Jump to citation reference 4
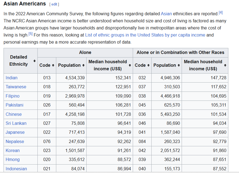Viewport: 239px width, 173px height. (221, 13)
